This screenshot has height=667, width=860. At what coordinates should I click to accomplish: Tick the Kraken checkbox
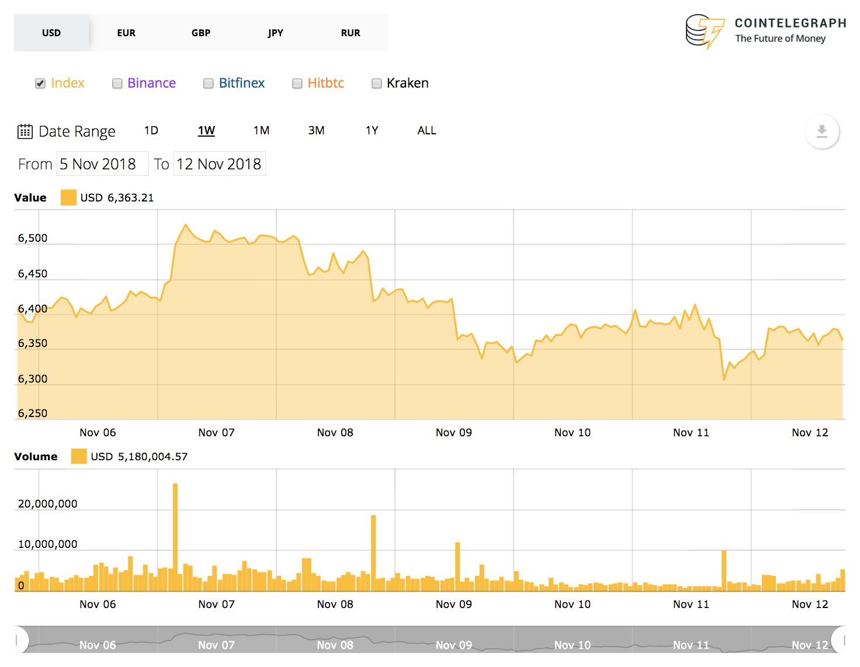(377, 84)
